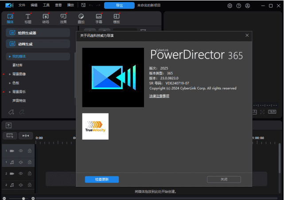
Task: Click the timeline vertical scrollbar
Action: point(280,158)
